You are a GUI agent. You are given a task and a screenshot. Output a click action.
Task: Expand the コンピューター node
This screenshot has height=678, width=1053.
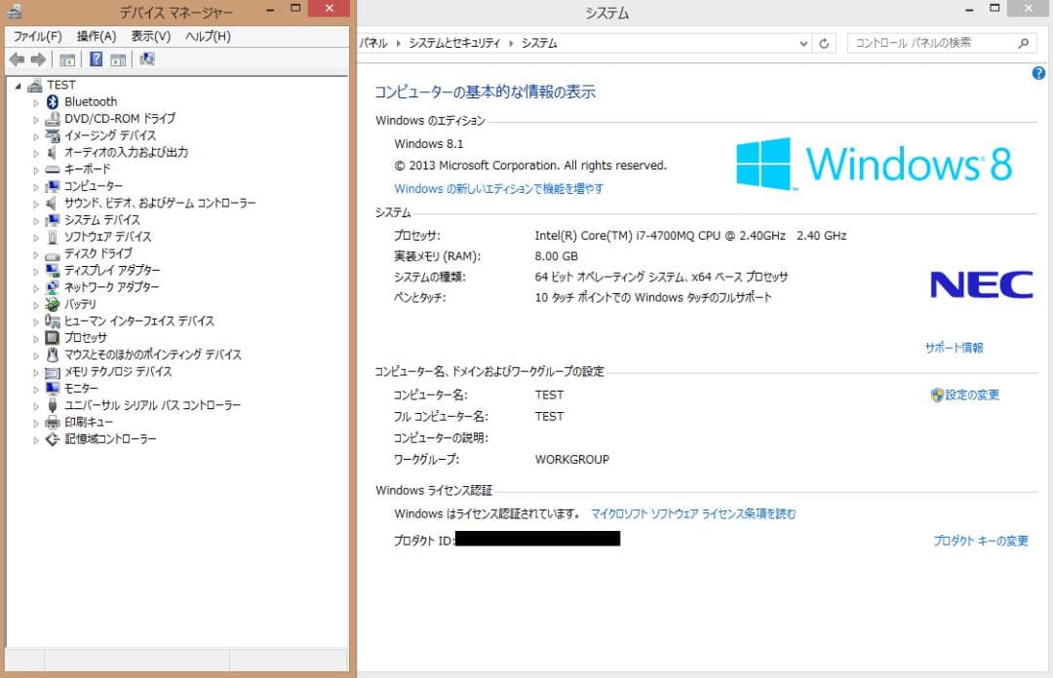click(36, 187)
